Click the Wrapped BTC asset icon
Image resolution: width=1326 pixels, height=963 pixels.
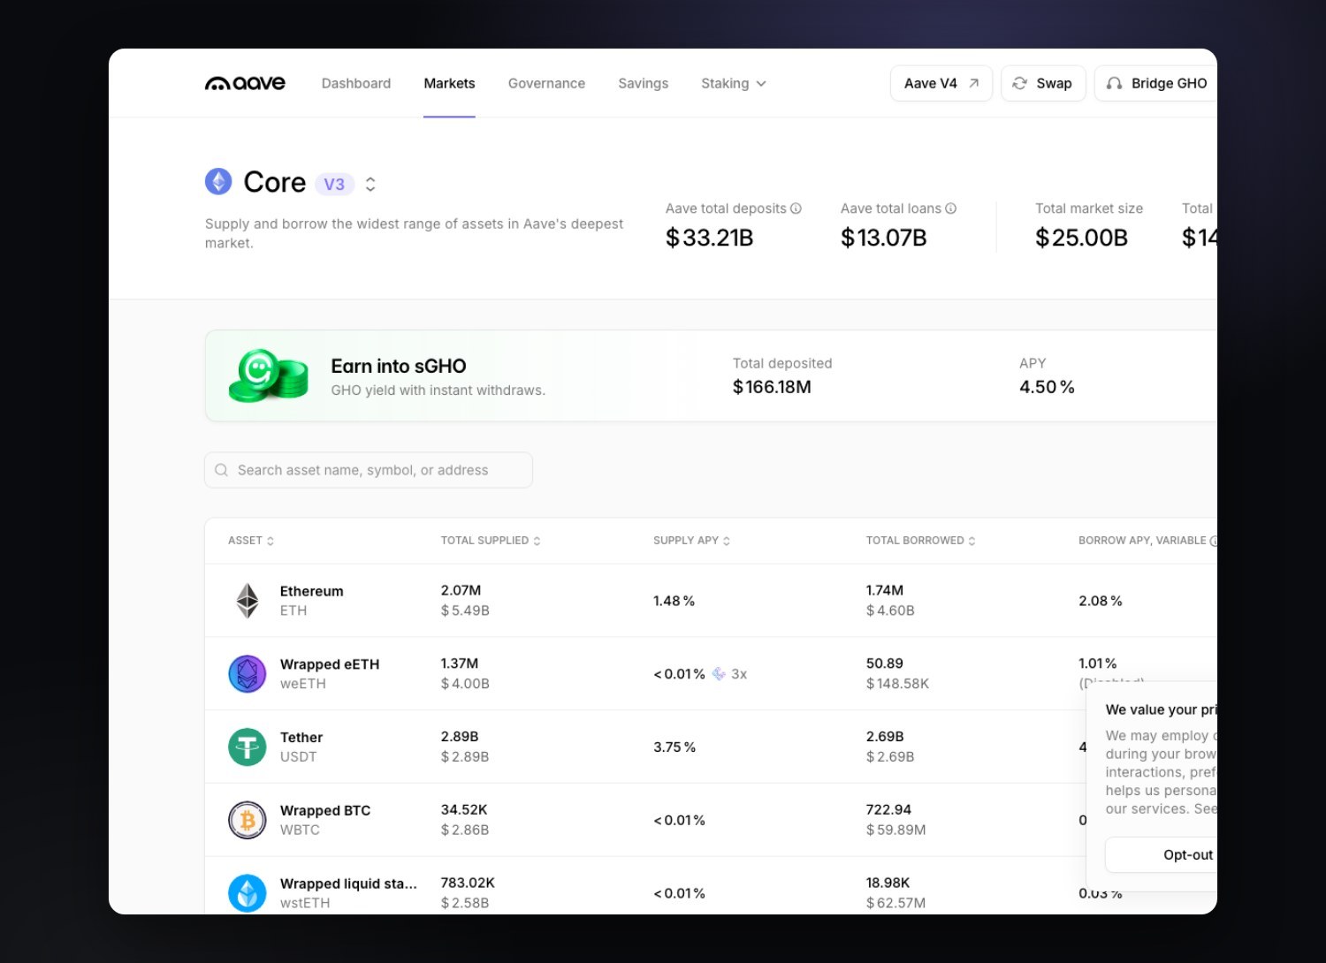[248, 821]
